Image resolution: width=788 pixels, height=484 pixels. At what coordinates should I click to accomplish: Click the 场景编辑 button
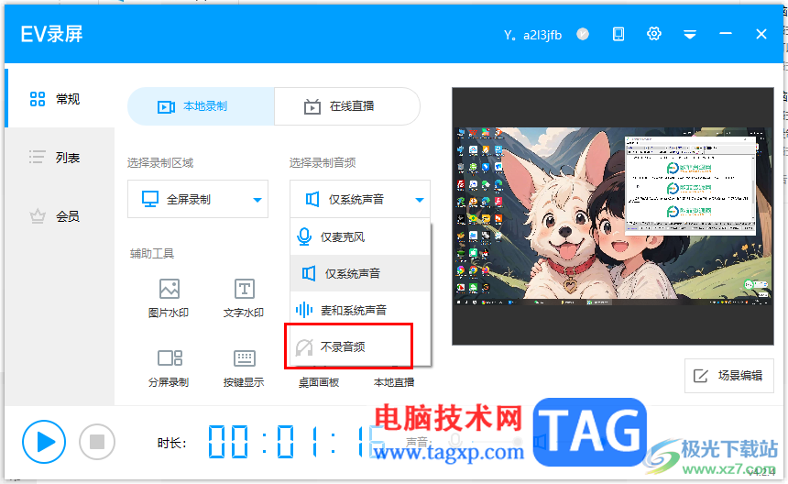tap(728, 376)
